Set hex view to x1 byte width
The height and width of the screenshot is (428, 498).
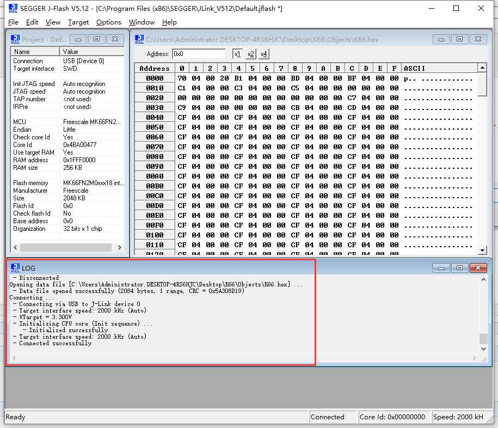237,54
